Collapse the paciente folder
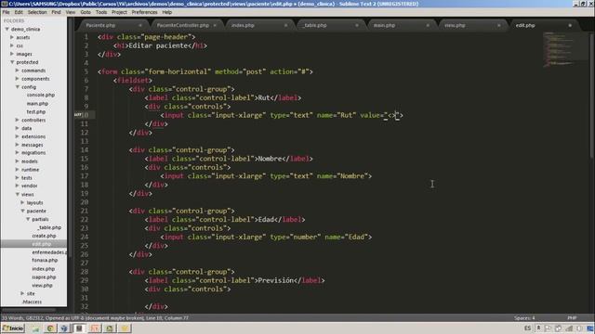The height and width of the screenshot is (334, 595). 22,211
